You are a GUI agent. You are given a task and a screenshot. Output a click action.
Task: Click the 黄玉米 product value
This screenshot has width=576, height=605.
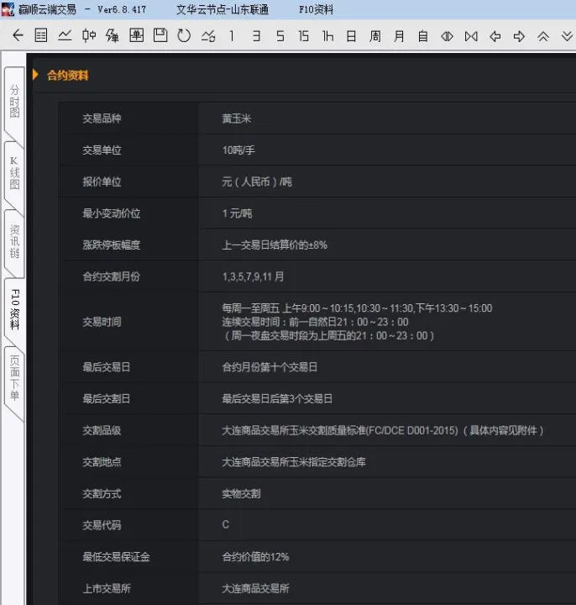pos(236,118)
